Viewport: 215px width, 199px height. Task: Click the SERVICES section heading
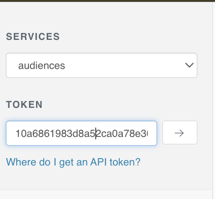(x=33, y=36)
